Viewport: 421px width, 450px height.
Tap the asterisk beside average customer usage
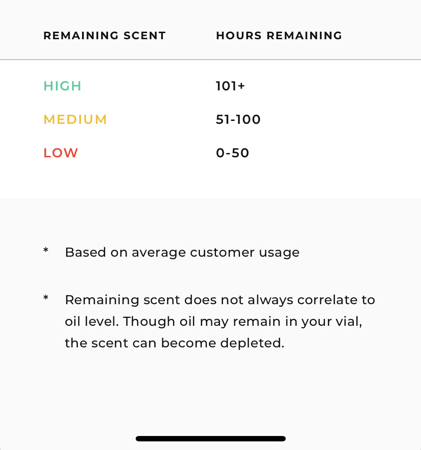46,251
